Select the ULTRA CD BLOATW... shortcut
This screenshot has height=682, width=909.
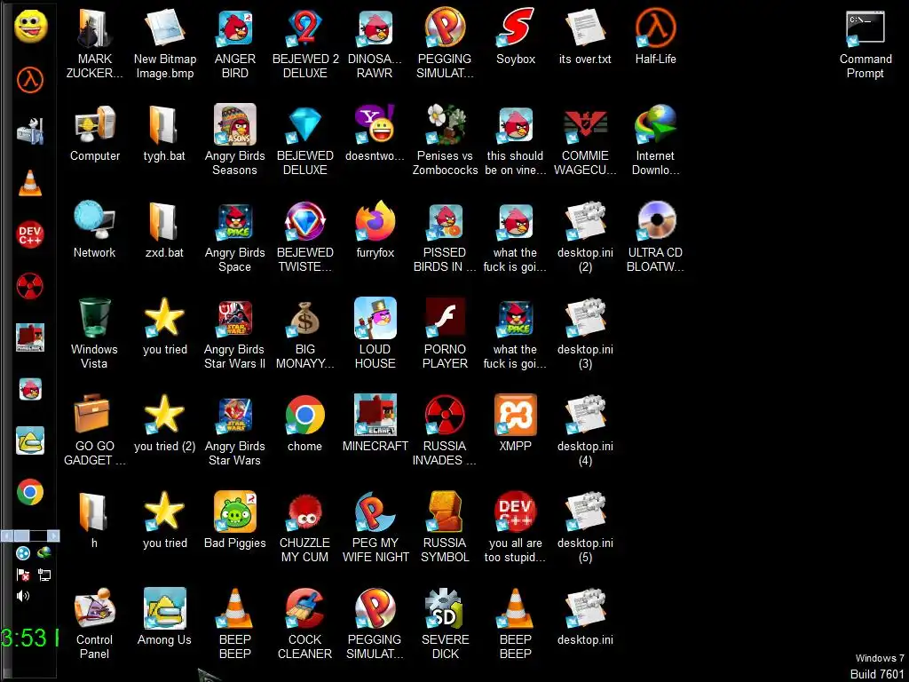pos(656,237)
